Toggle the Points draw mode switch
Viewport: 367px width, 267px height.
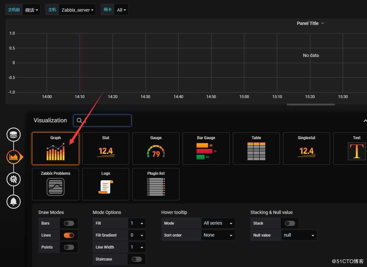(x=69, y=247)
